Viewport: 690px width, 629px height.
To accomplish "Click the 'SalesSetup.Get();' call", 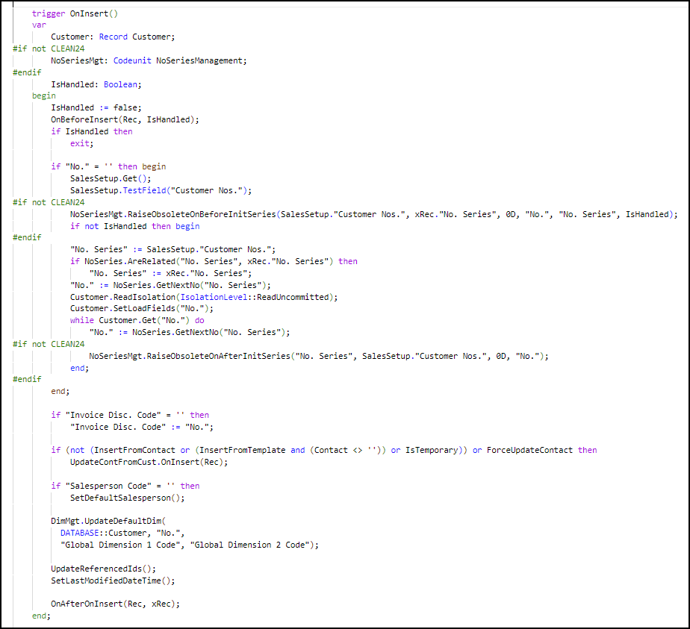I will pyautogui.click(x=111, y=178).
